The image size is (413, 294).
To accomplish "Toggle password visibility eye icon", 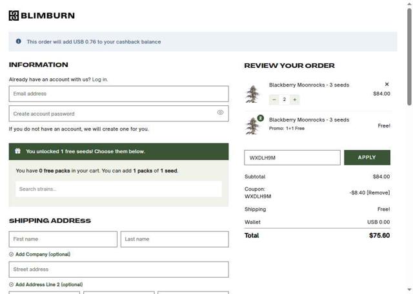I will [x=220, y=112].
